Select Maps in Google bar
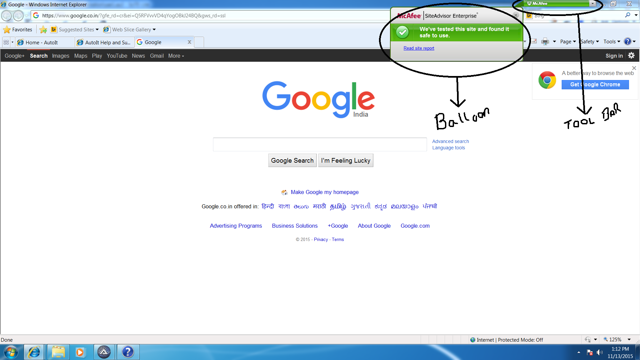This screenshot has height=360, width=640. [x=81, y=56]
